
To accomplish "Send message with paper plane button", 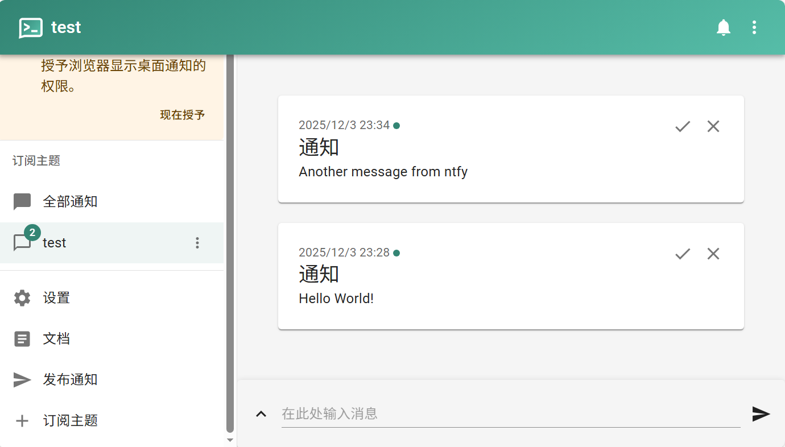I will (761, 414).
